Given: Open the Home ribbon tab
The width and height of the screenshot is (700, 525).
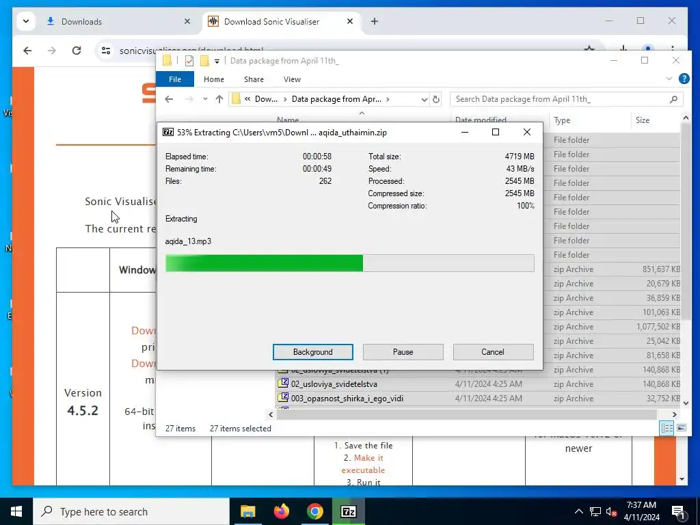Looking at the screenshot, I should pos(214,79).
